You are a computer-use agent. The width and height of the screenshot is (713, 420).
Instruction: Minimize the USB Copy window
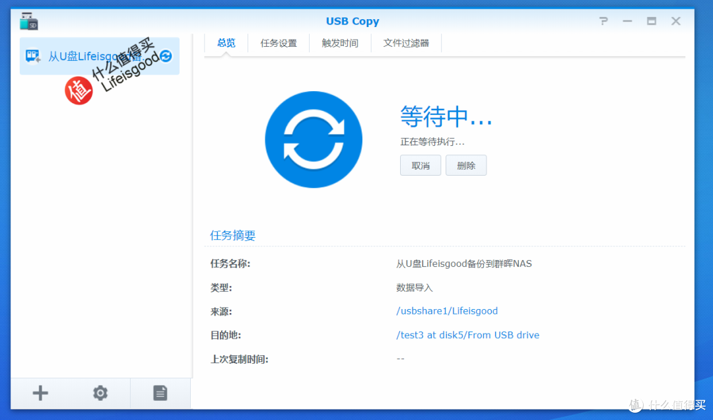pyautogui.click(x=628, y=21)
